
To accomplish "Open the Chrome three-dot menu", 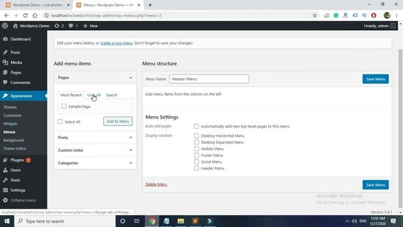I will [397, 15].
